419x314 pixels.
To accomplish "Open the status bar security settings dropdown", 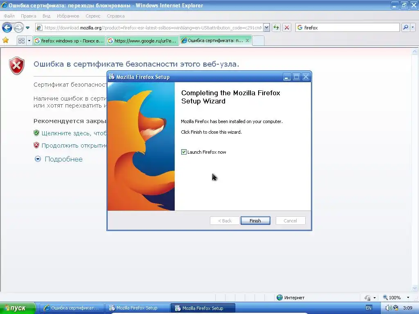I will (374, 298).
